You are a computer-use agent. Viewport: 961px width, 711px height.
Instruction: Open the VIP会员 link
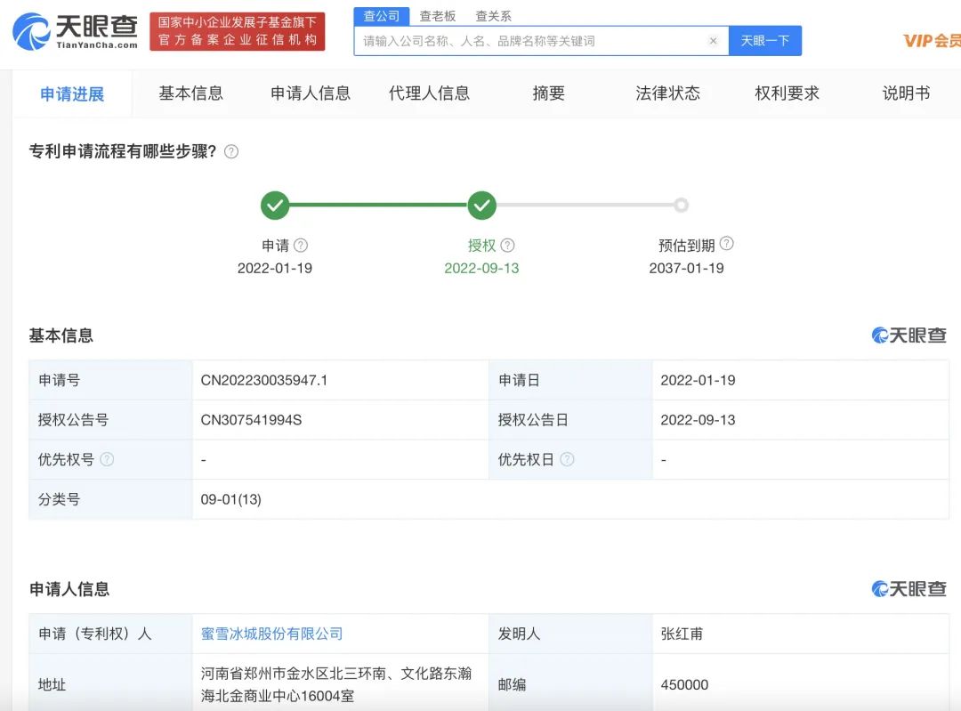[x=932, y=41]
